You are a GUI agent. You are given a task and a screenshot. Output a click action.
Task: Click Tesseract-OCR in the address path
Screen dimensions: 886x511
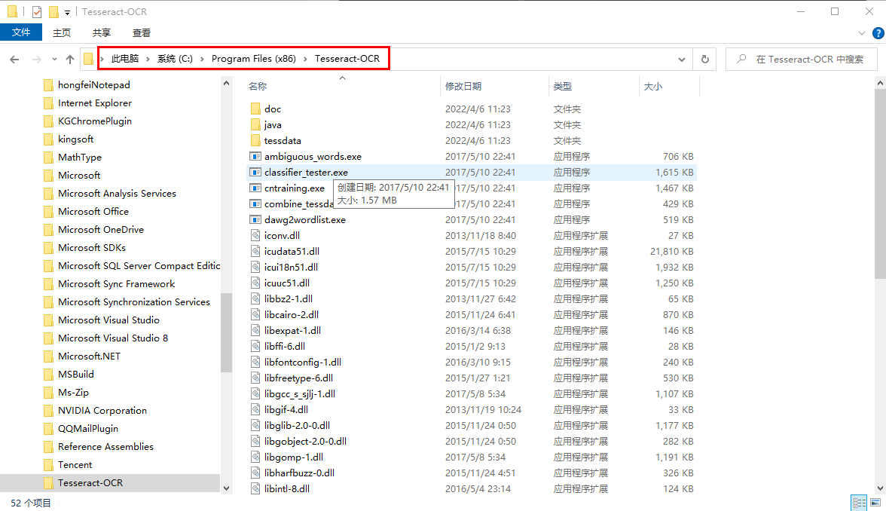click(x=347, y=59)
